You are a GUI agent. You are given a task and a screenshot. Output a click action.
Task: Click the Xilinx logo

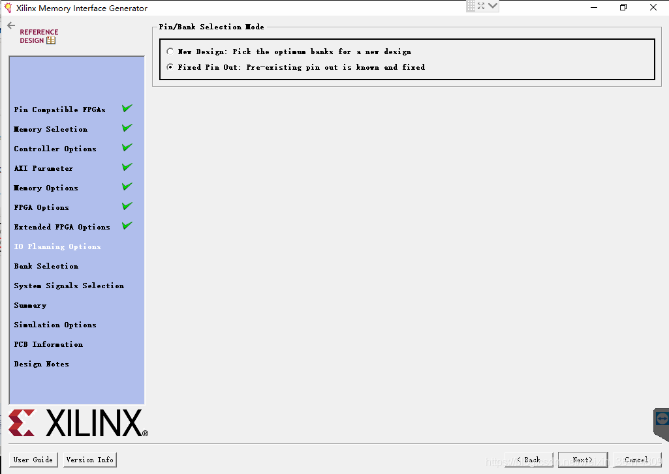pyautogui.click(x=78, y=423)
